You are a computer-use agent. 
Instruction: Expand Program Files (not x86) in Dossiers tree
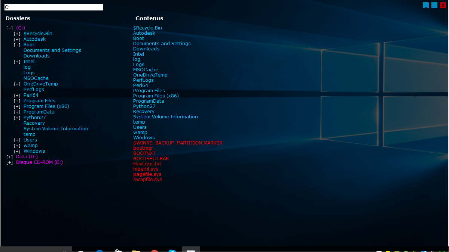click(17, 101)
